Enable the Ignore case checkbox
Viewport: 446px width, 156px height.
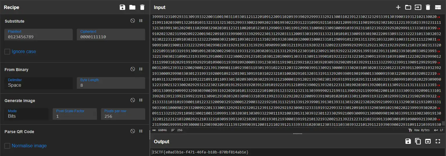(7, 52)
